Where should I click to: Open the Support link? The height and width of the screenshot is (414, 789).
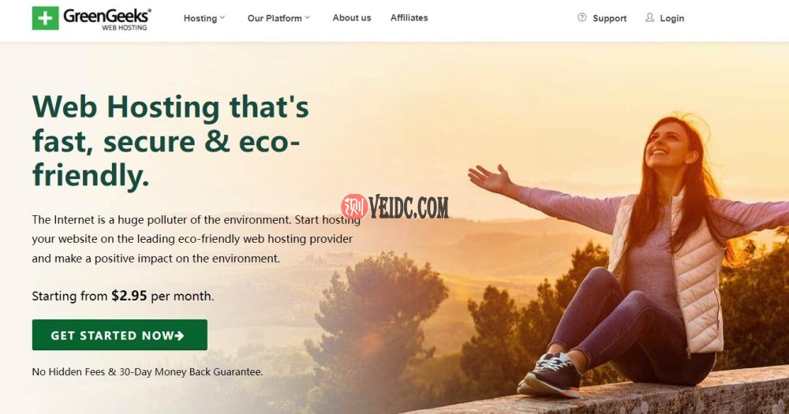click(609, 18)
